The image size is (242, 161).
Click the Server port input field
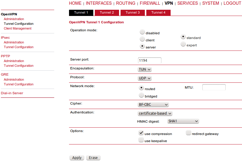[x=150, y=61]
